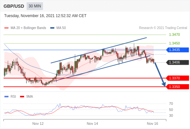The height and width of the screenshot is (129, 190).
Task: Click the GBP/USD pair title
Action: click(x=14, y=6)
